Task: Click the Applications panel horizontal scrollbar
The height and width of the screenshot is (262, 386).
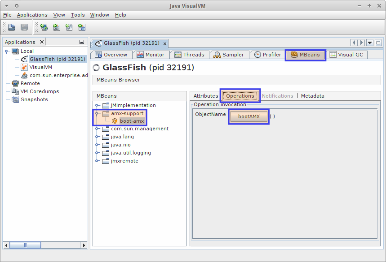Action: (x=45, y=245)
